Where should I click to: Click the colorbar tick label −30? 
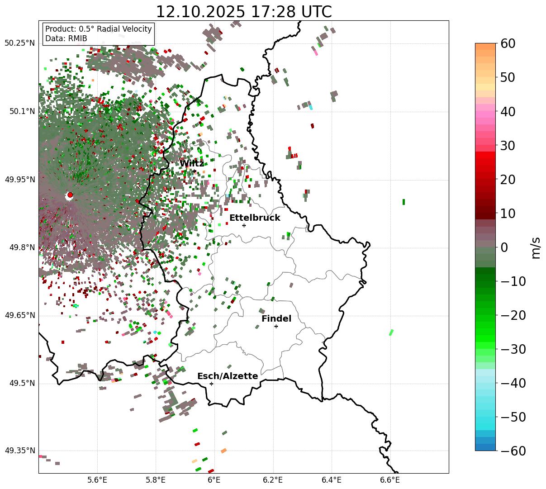[x=513, y=349]
